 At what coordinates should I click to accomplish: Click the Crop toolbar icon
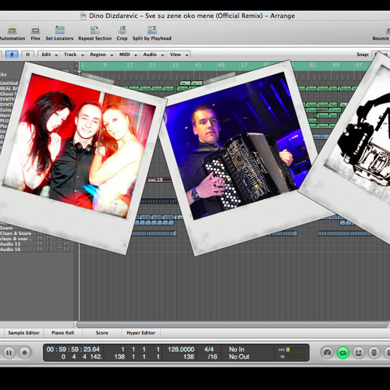(x=122, y=30)
